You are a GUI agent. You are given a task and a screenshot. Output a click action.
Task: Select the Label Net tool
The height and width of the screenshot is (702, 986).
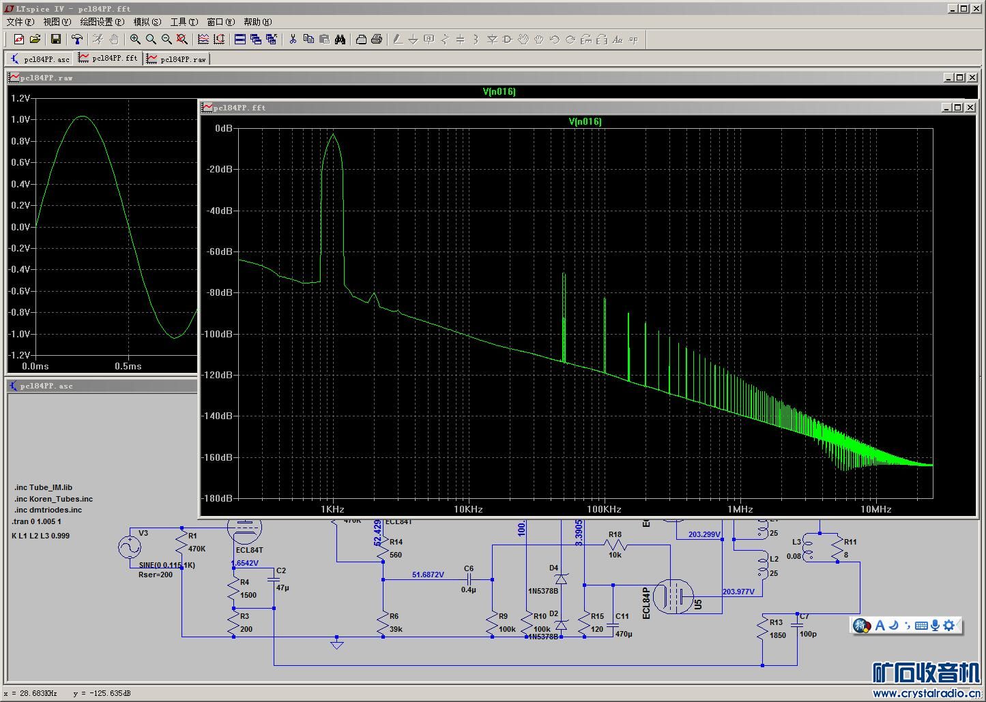pos(429,40)
